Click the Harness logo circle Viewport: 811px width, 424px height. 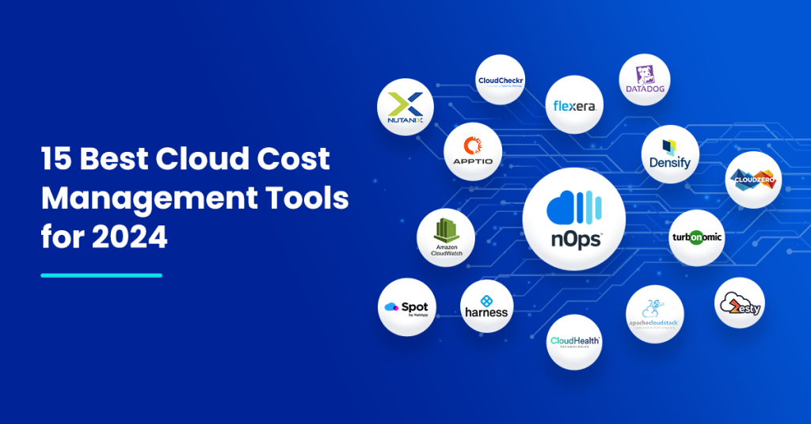(x=487, y=306)
